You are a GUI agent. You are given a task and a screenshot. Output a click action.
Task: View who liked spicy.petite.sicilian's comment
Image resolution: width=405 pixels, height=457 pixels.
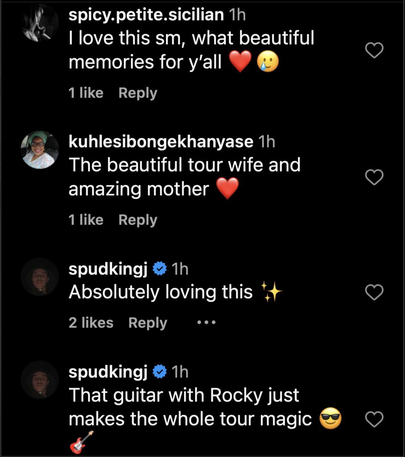click(x=86, y=93)
